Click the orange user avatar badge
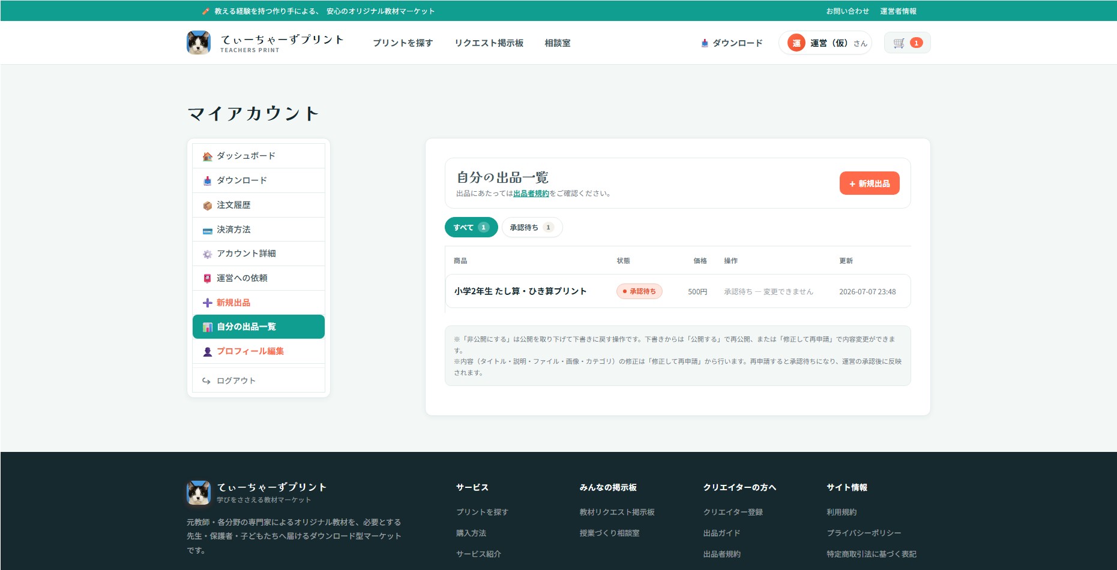 [x=796, y=43]
